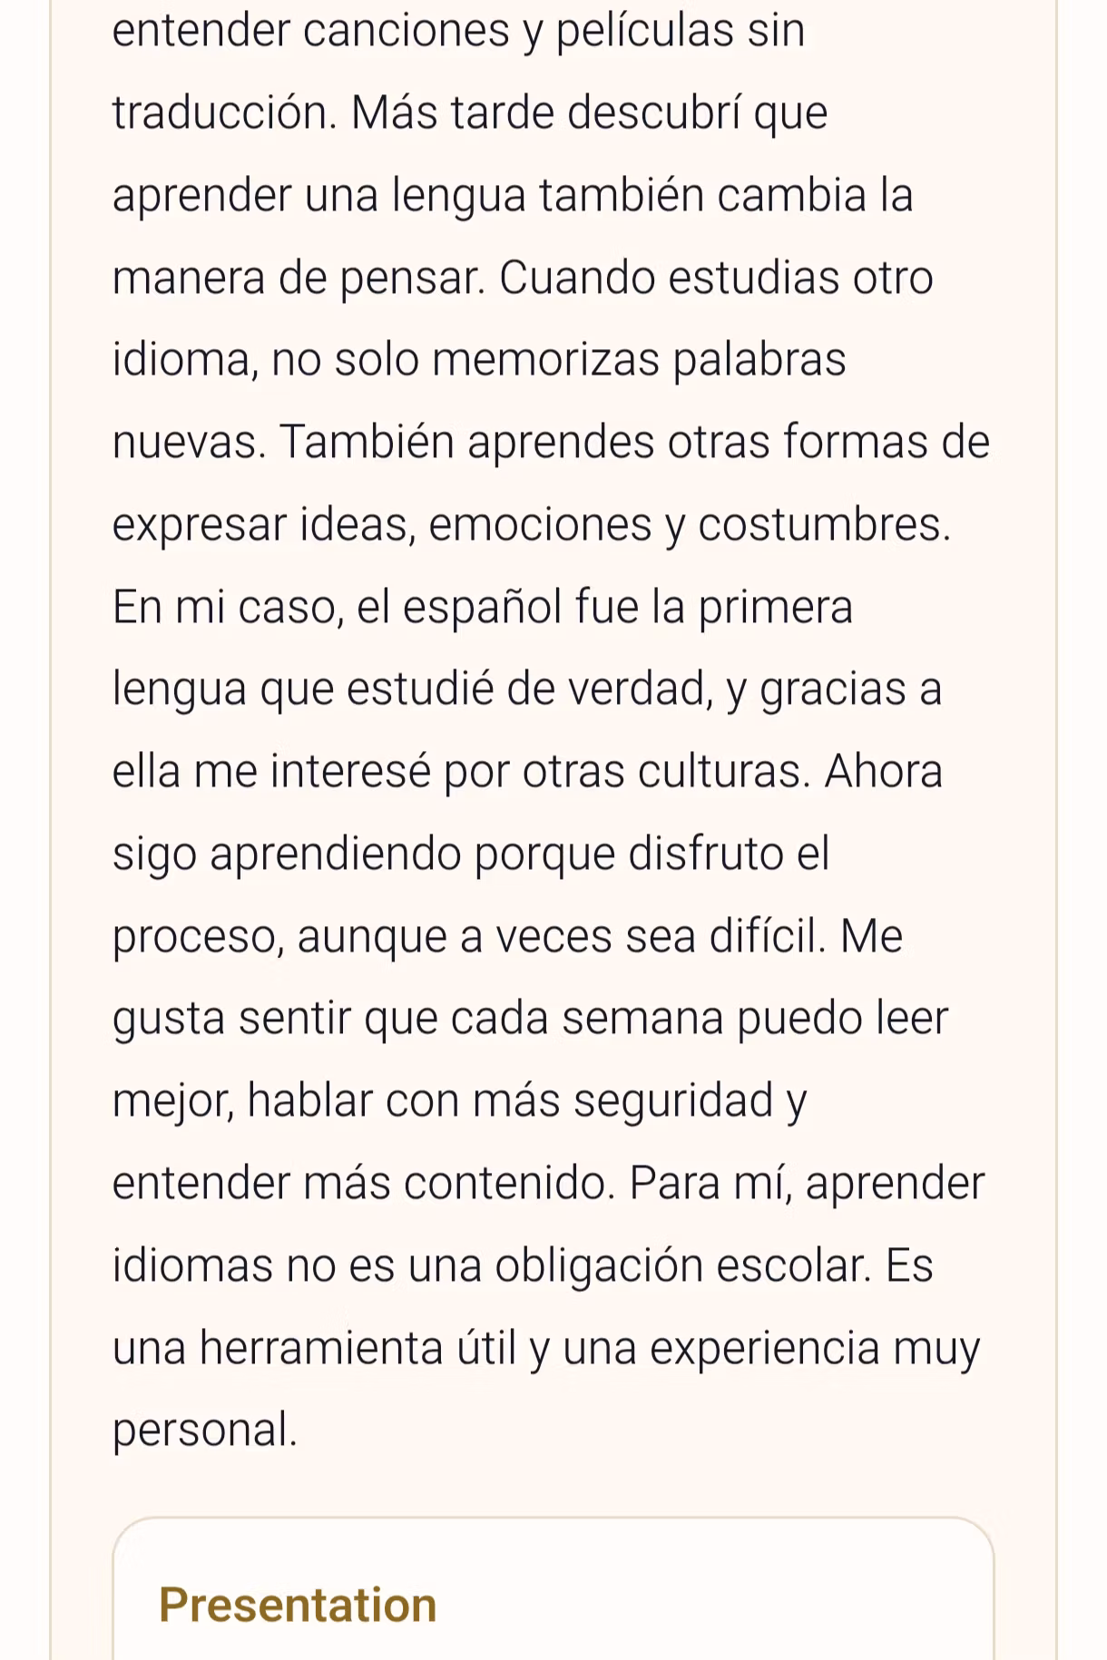Image resolution: width=1107 pixels, height=1660 pixels.
Task: Place cursor on the word "descubrí"
Action: point(654,113)
